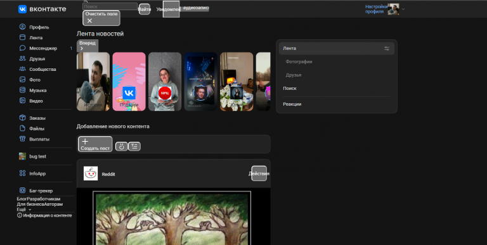
Task: Open the Разработчикам footer link
Action: [x=44, y=199]
